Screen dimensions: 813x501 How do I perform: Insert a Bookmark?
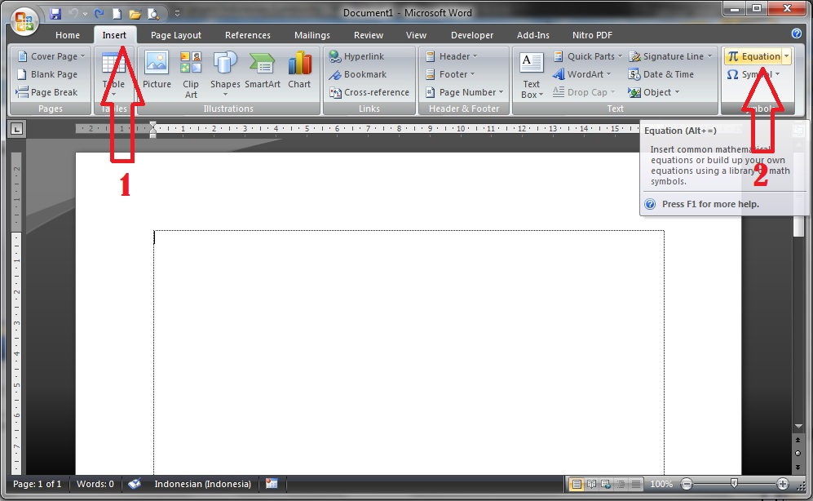[x=358, y=74]
